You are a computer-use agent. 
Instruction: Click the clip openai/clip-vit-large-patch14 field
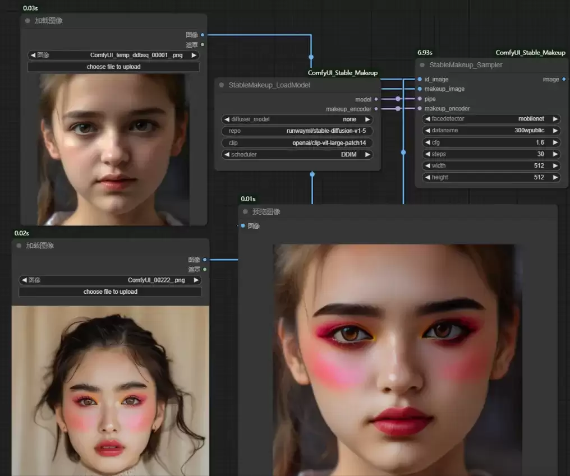coord(297,143)
